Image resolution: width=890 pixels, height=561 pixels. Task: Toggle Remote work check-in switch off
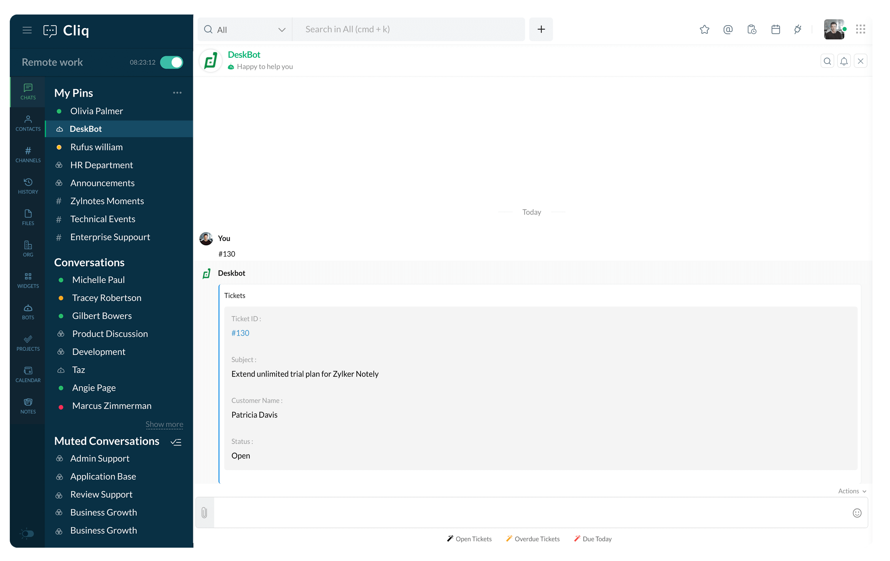(171, 62)
